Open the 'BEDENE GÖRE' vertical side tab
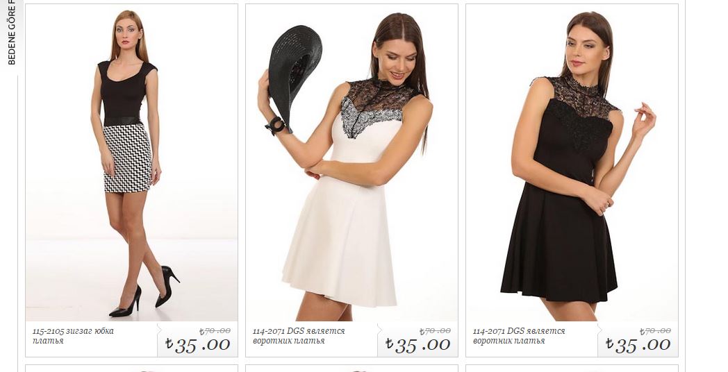Screen dimensions: 728x372 pos(12,33)
